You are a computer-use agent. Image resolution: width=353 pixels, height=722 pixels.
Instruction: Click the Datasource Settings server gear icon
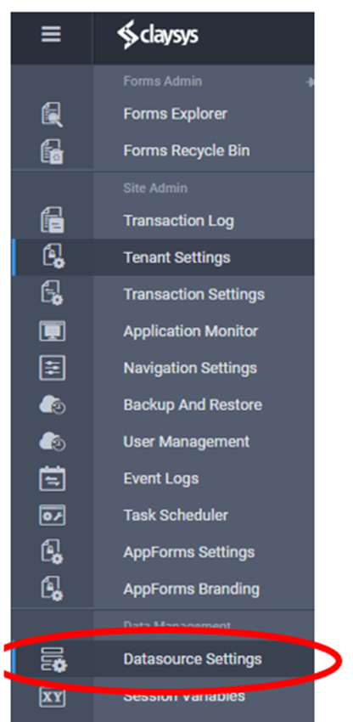pyautogui.click(x=53, y=659)
